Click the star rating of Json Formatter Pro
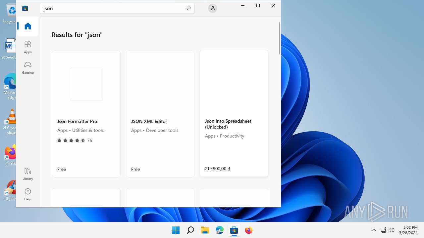Screen dimensions: 424x238 (x=71, y=140)
